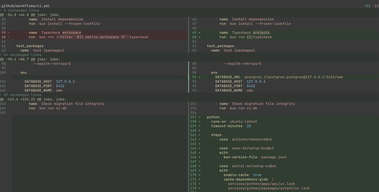Select hunk header "@@ -56,8 +46,8 @@"

[x=18, y=15]
